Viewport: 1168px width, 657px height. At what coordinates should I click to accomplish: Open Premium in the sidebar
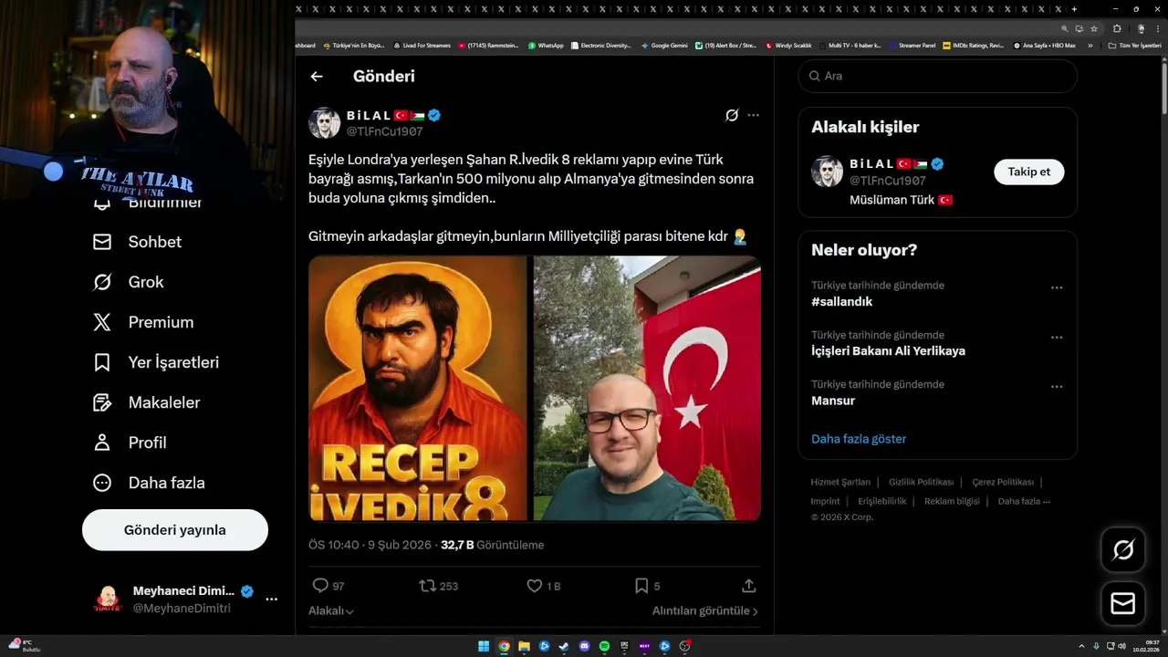(142, 322)
